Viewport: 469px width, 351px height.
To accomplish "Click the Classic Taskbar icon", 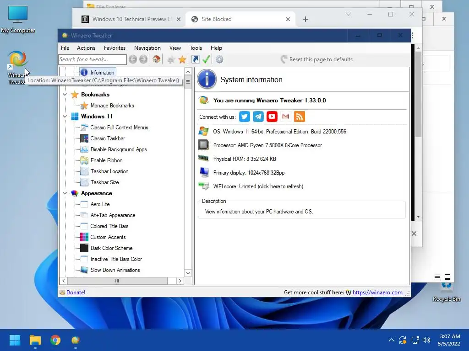I will pyautogui.click(x=84, y=138).
